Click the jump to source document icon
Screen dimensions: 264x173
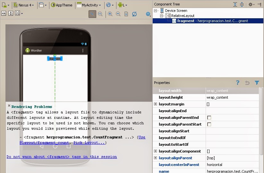click(126, 14)
